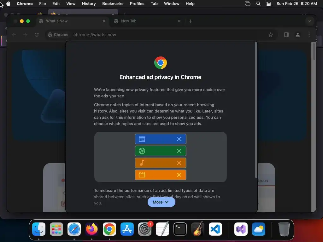Open Control Center in menu bar
Viewport: 323px width, 242px height.
tap(269, 3)
